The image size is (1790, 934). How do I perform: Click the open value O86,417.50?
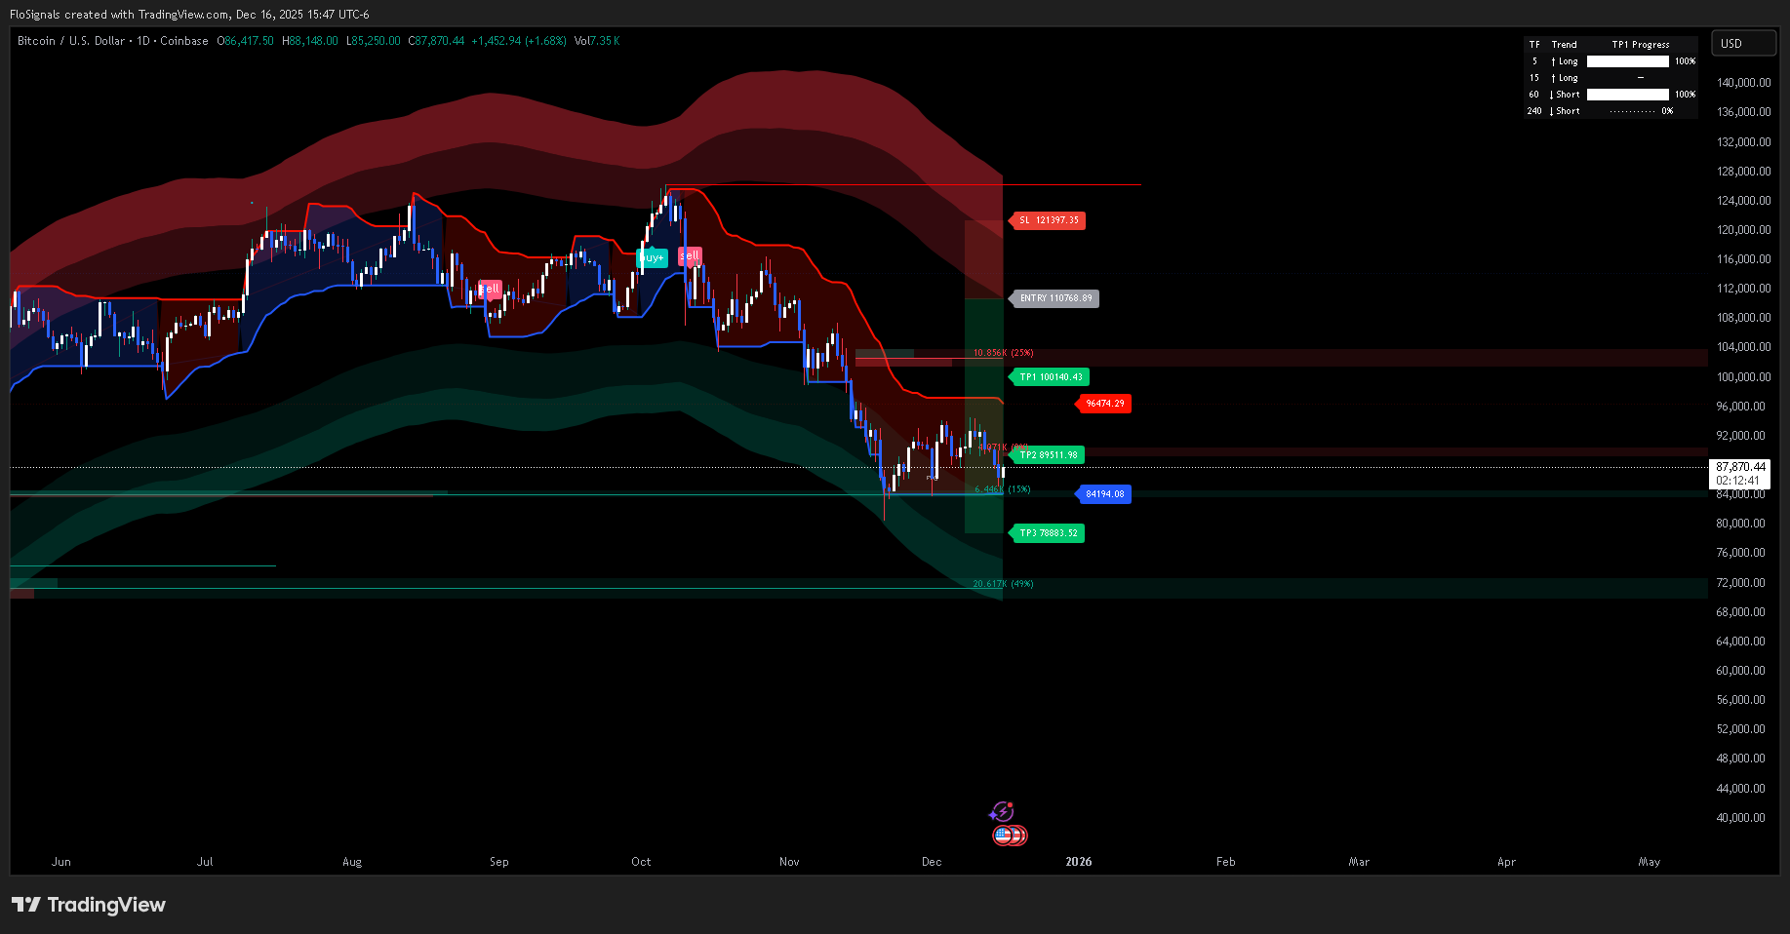coord(245,41)
